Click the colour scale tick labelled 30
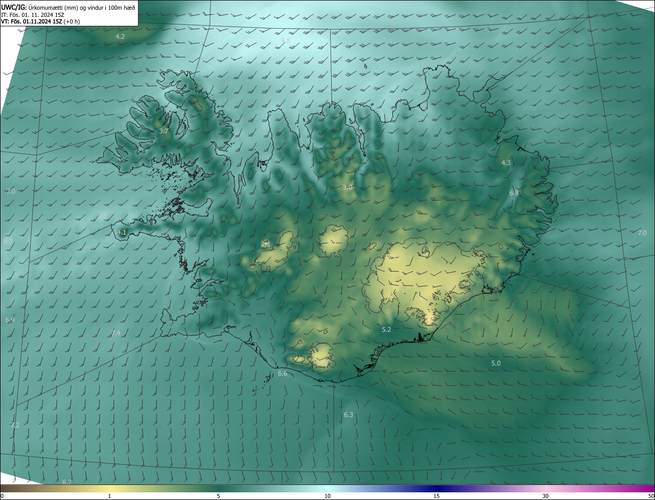Viewport: 655px width, 500px height. [545, 496]
